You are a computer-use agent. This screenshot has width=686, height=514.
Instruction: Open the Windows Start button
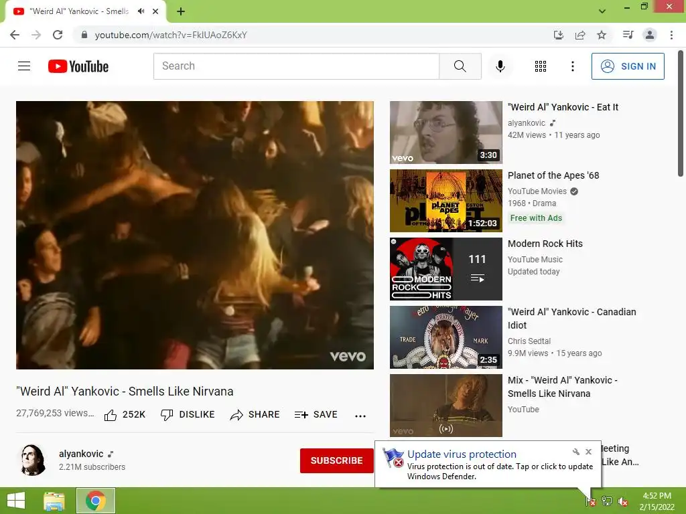16,501
